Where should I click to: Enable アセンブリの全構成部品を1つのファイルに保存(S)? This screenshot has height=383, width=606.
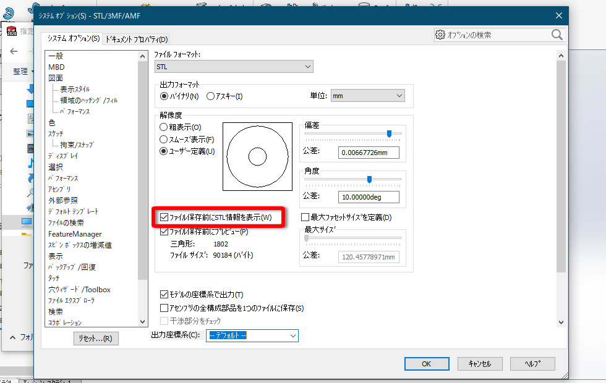pyautogui.click(x=164, y=308)
